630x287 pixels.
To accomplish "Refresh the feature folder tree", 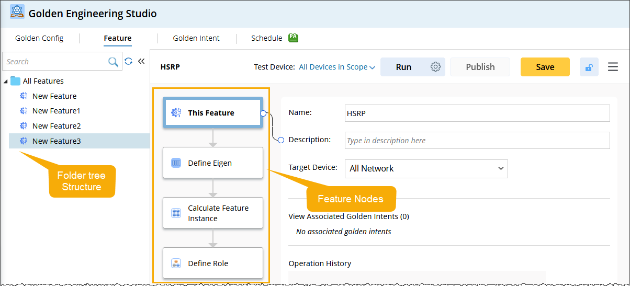I will click(129, 62).
